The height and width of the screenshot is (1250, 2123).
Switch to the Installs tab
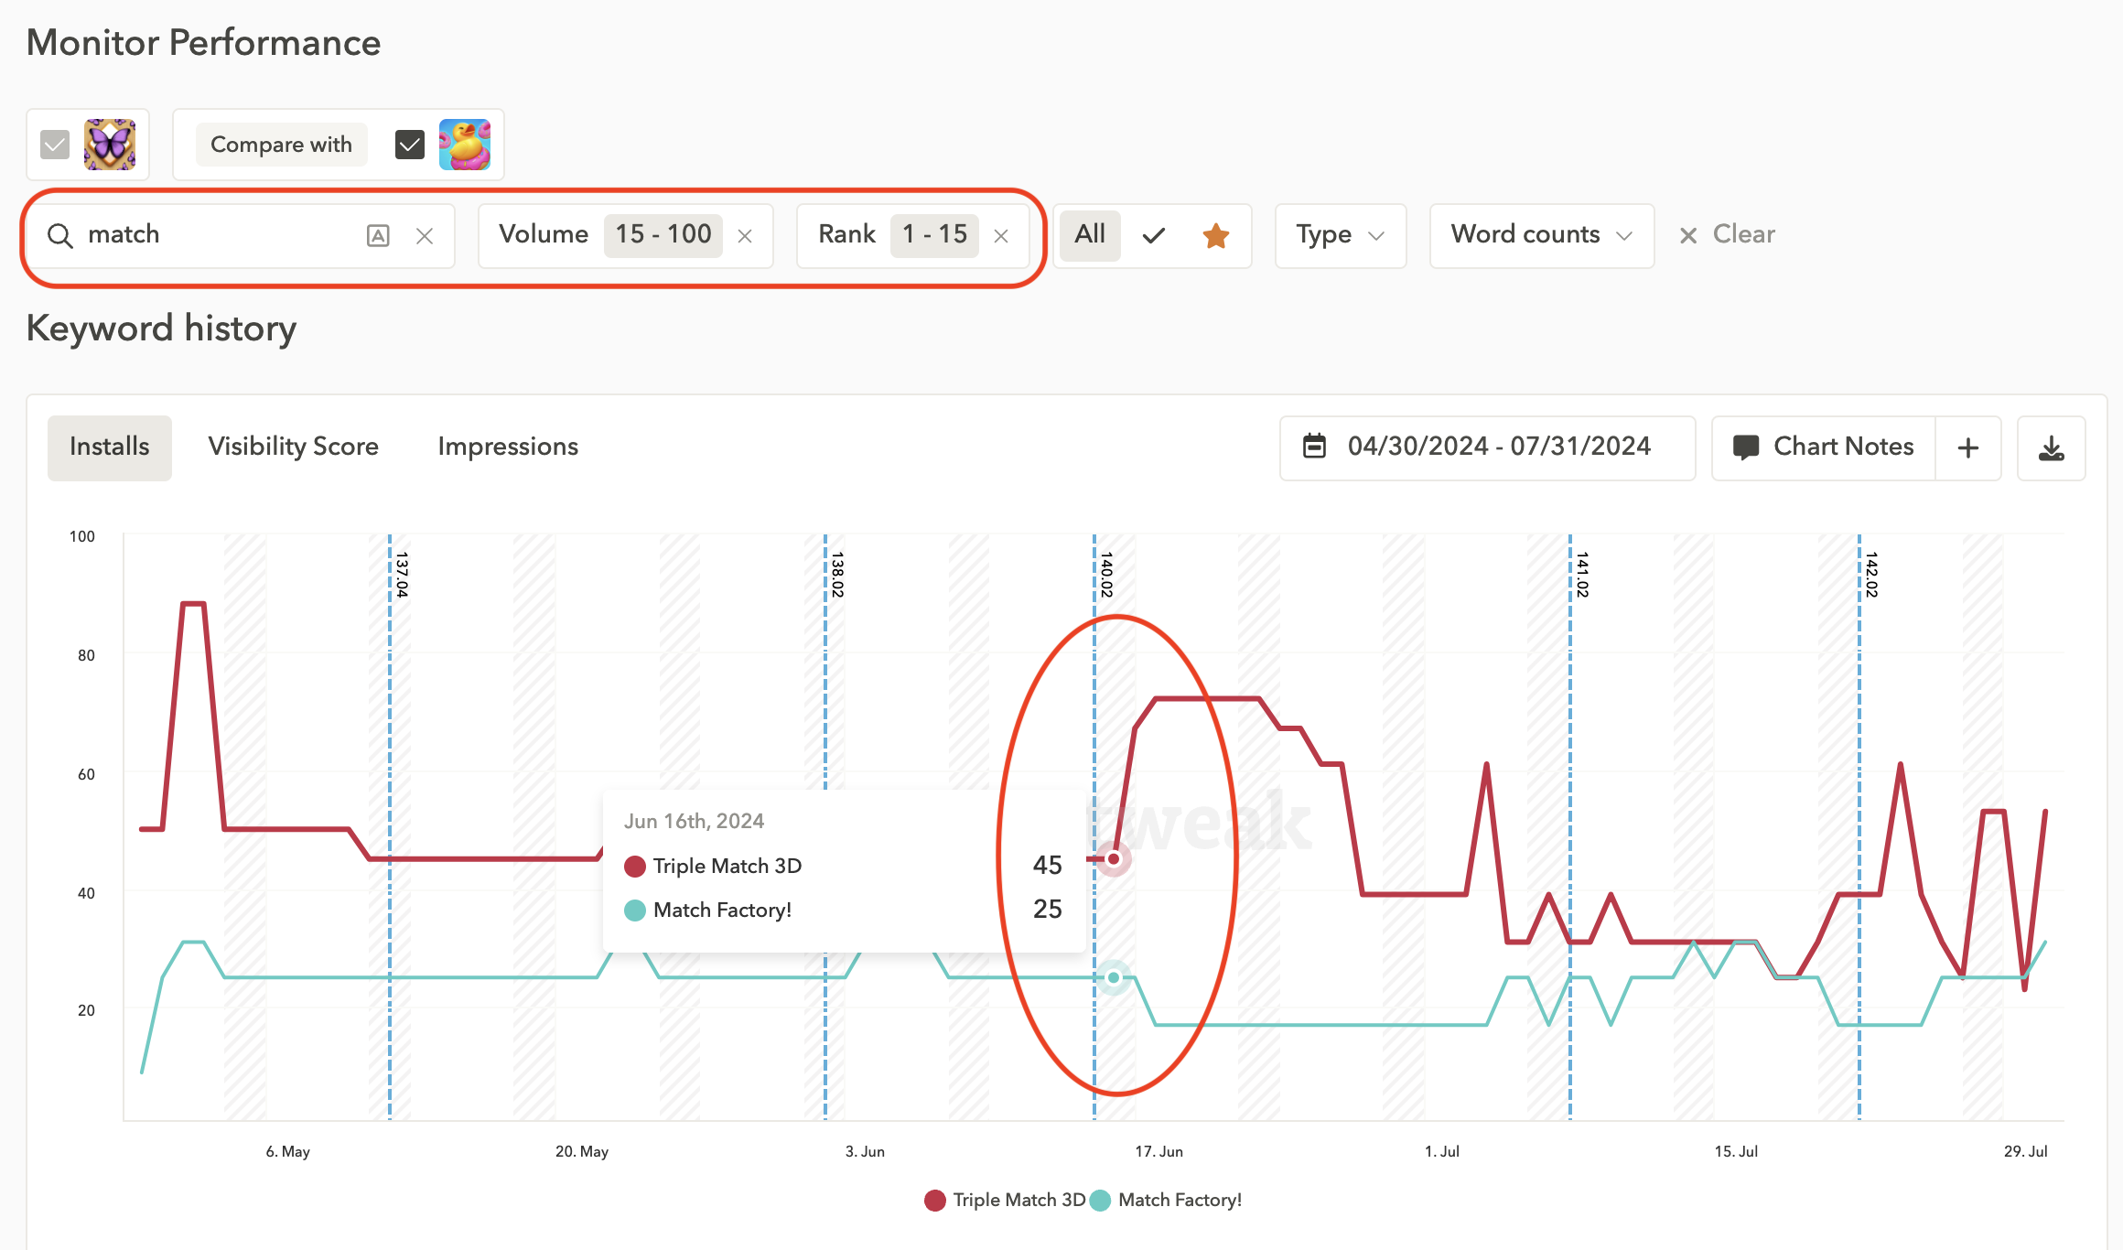(110, 447)
